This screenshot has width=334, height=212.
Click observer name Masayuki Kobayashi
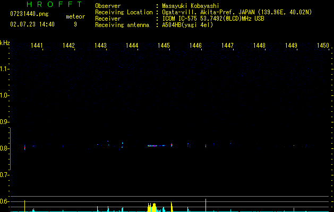click(190, 6)
